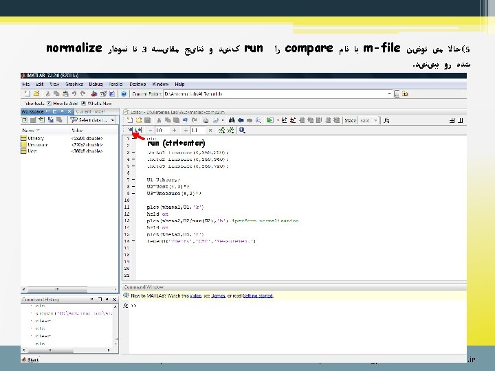Click Command History vertical scrollbar down arrow
This screenshot has height=371, width=495.
(x=115, y=344)
